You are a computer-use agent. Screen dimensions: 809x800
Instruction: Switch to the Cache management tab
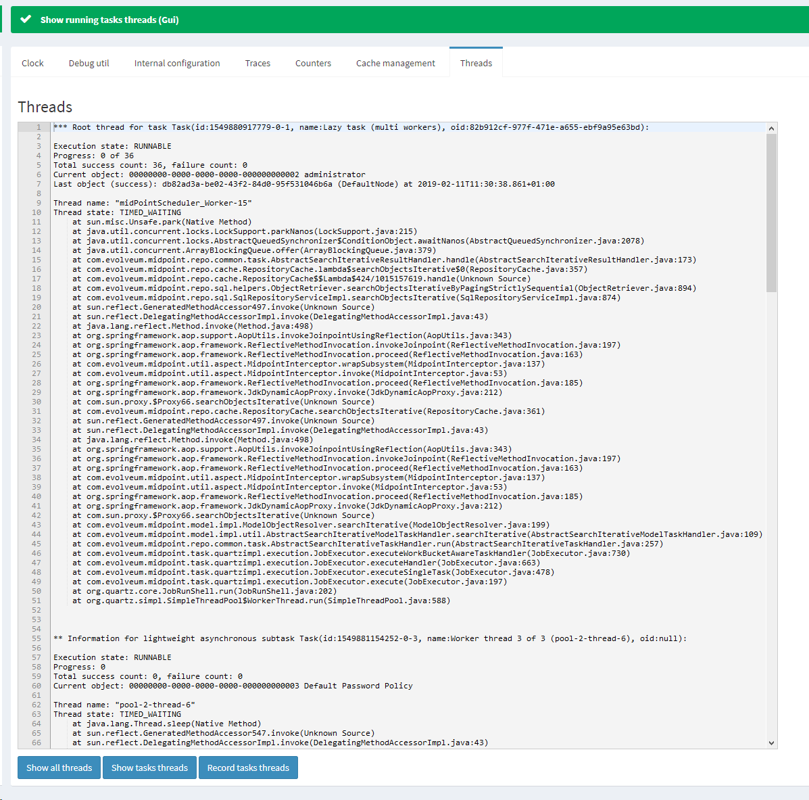[395, 63]
